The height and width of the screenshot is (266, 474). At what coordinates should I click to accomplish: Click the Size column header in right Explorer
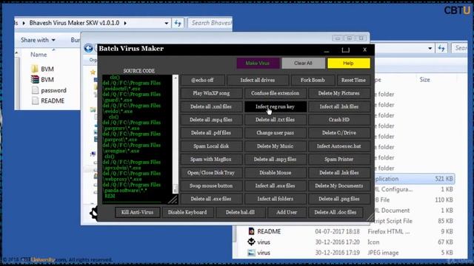pos(424,80)
